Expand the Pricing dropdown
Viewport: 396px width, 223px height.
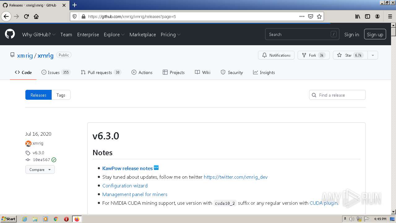tap(170, 34)
